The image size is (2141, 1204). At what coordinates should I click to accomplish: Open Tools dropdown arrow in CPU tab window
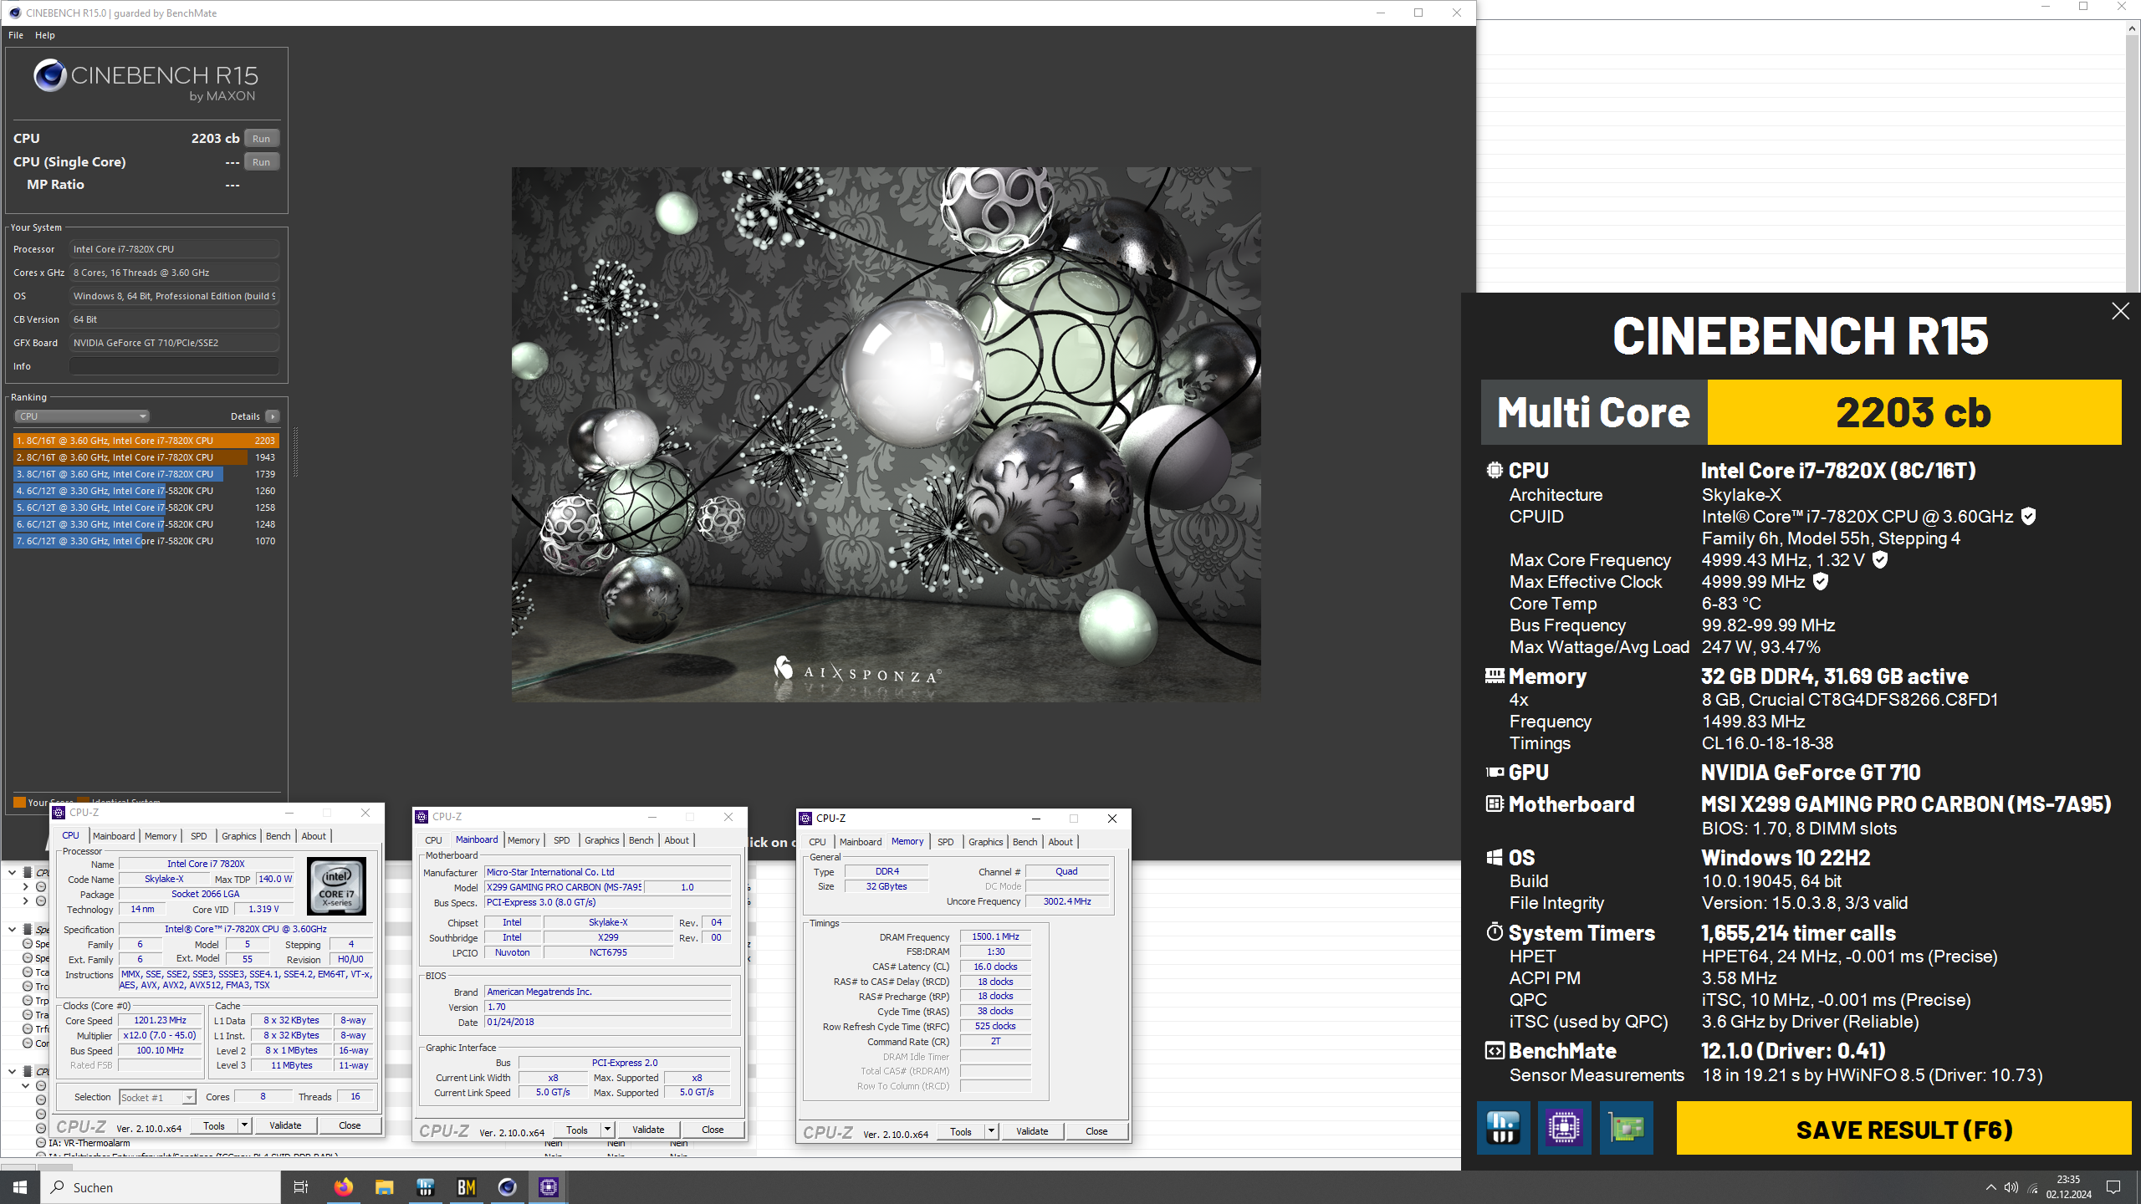(244, 1125)
